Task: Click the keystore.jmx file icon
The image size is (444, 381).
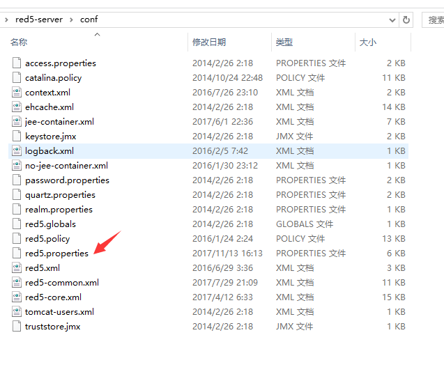Action: tap(17, 136)
